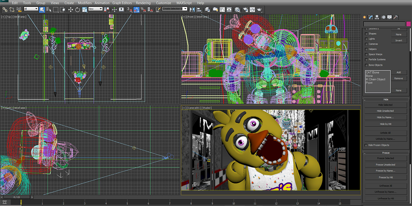Screen dimensions: 412x206
Task: Activate the Rotate tool
Action: (x=78, y=10)
